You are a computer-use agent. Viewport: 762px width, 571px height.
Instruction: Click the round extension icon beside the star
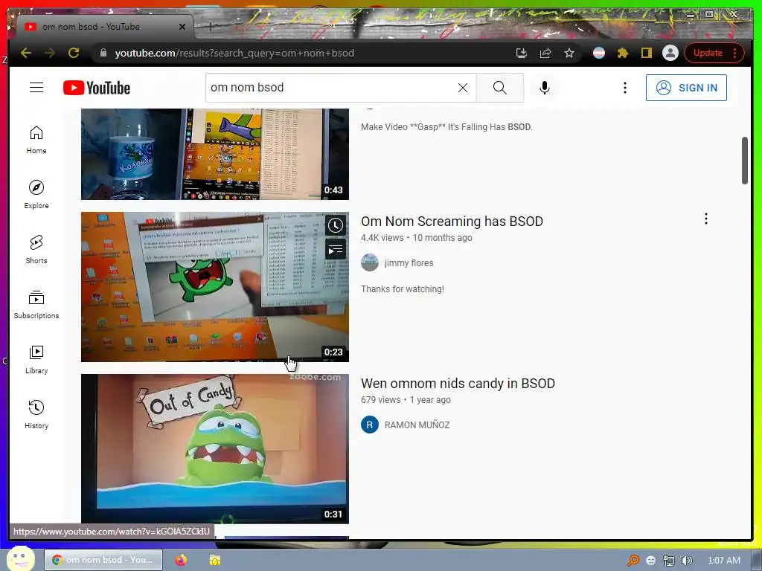pos(599,53)
